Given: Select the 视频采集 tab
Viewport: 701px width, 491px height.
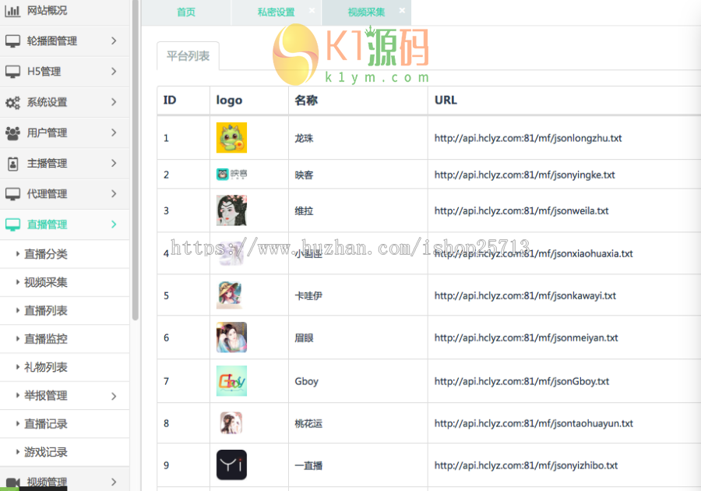Looking at the screenshot, I should point(366,12).
